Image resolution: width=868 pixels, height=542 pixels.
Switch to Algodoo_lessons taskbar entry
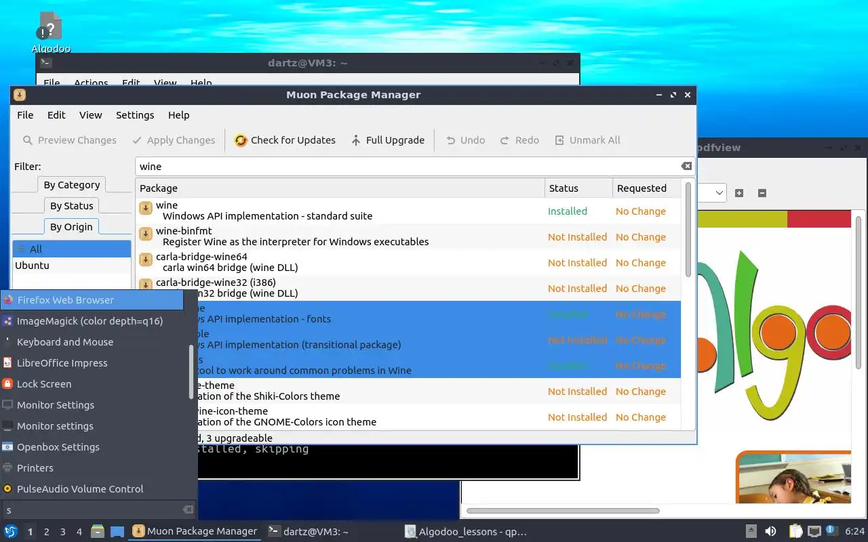[465, 532]
